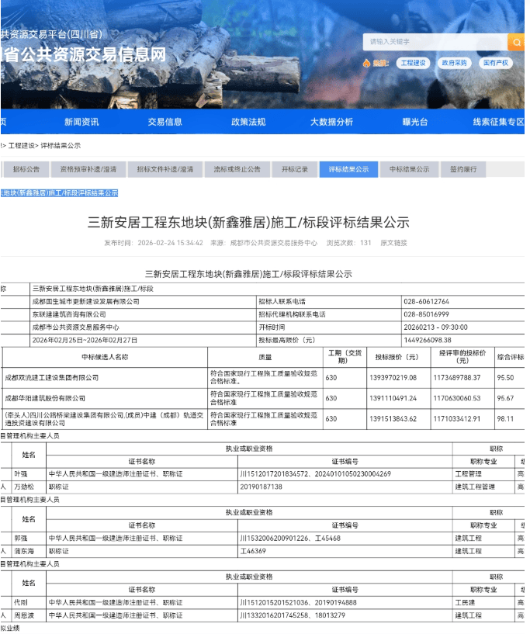Screen dimensions: 530x634
Task: Switch to the 招标公告 tab
Action: click(26, 169)
